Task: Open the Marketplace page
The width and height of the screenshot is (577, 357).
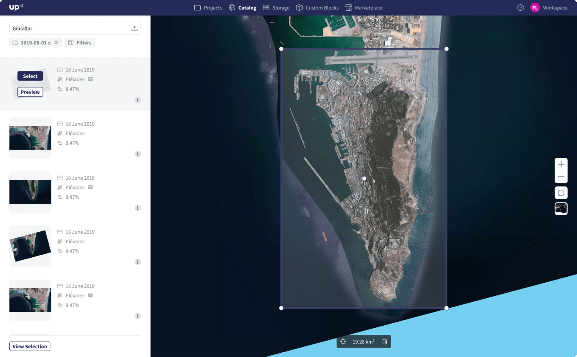Action: [x=364, y=8]
